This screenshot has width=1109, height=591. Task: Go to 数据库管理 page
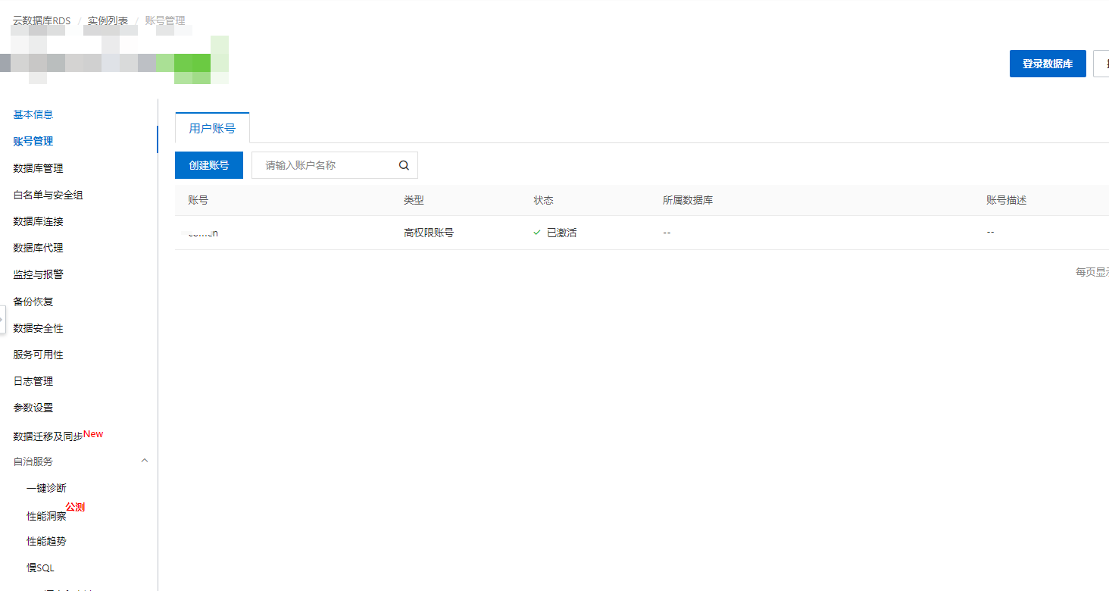pos(38,168)
